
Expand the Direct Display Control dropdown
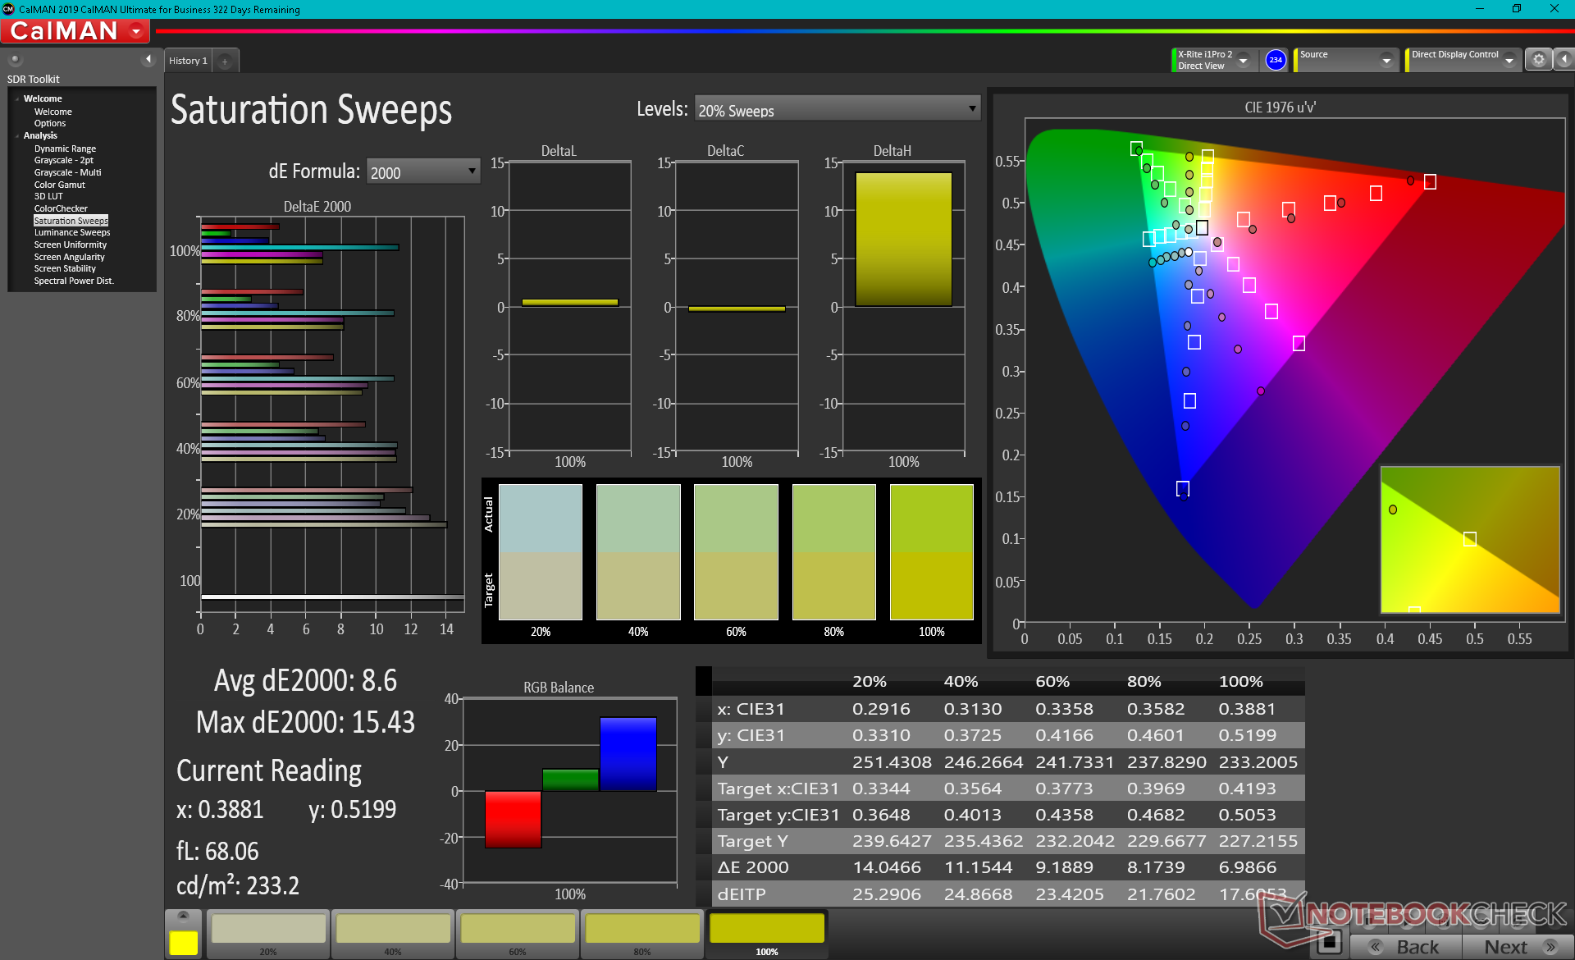coord(1509,60)
